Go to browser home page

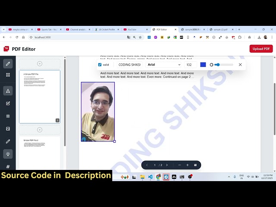tap(23, 38)
